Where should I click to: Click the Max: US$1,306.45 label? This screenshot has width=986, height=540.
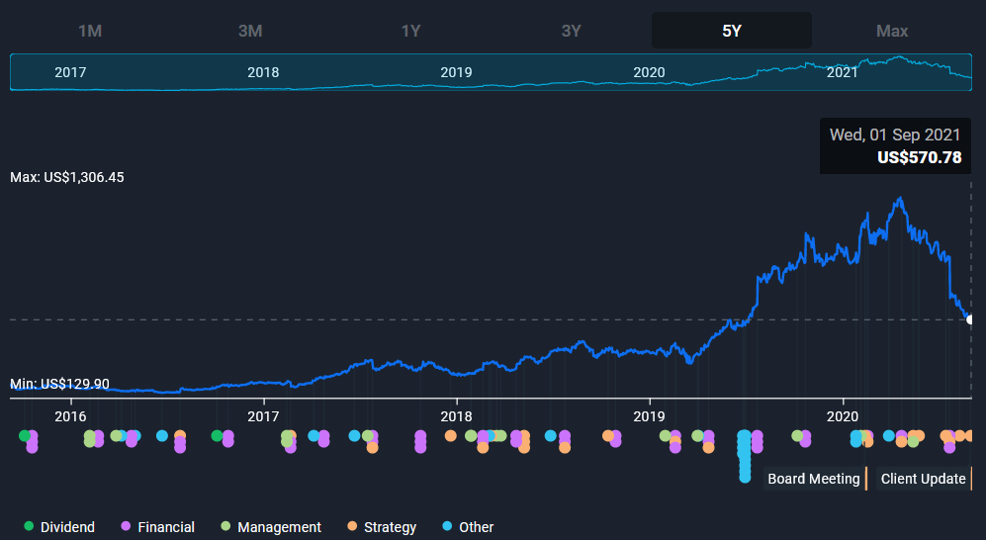[x=67, y=177]
